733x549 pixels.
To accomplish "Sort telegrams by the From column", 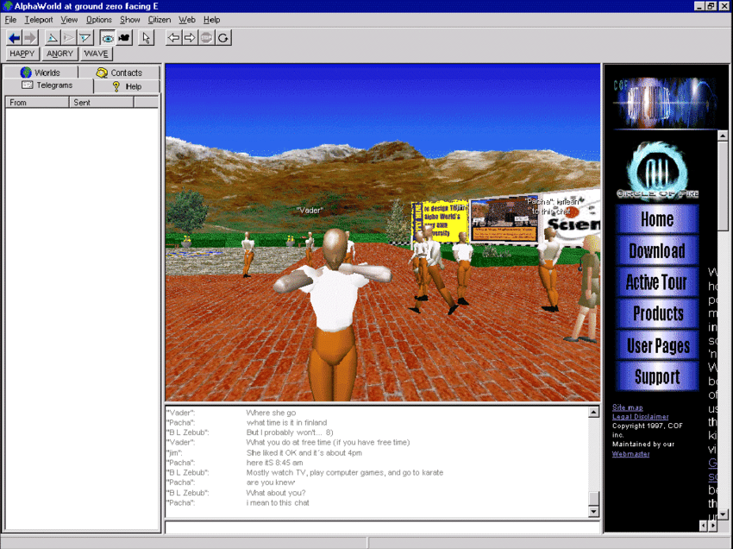I will click(x=37, y=103).
